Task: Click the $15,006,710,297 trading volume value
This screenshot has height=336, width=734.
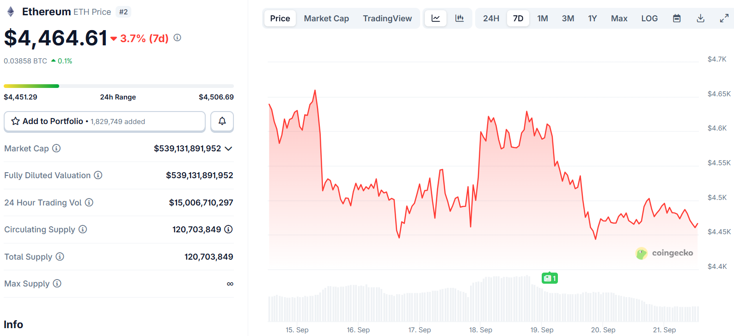Action: [x=201, y=203]
